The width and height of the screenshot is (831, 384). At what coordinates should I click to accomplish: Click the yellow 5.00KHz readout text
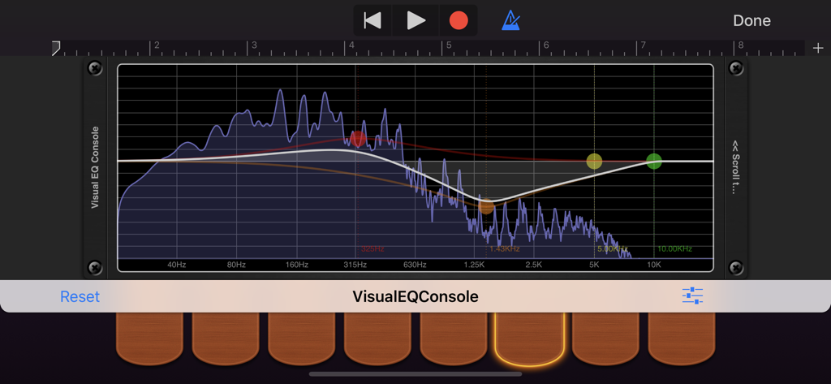613,248
